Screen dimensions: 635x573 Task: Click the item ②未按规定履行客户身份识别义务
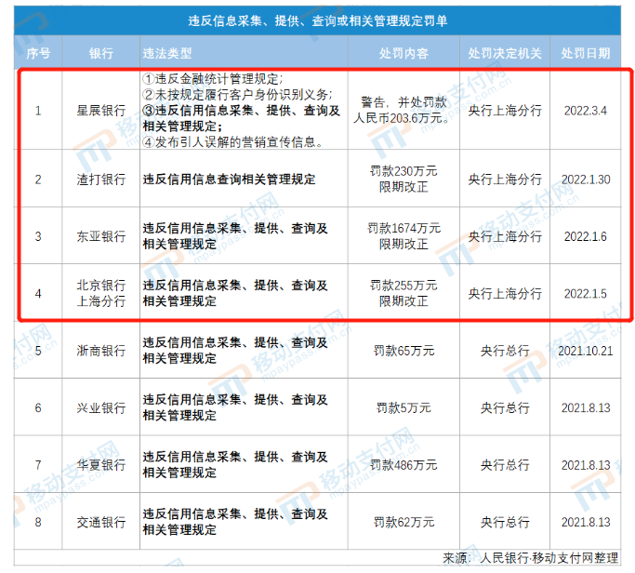pyautogui.click(x=237, y=95)
